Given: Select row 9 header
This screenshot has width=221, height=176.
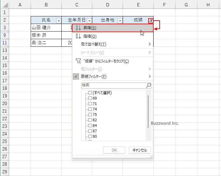Looking at the screenshot, I should coord(5,35).
